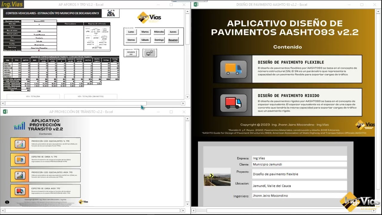Open the Esquema de referencia thumbnail
This screenshot has height=215, width=382.
point(97,38)
